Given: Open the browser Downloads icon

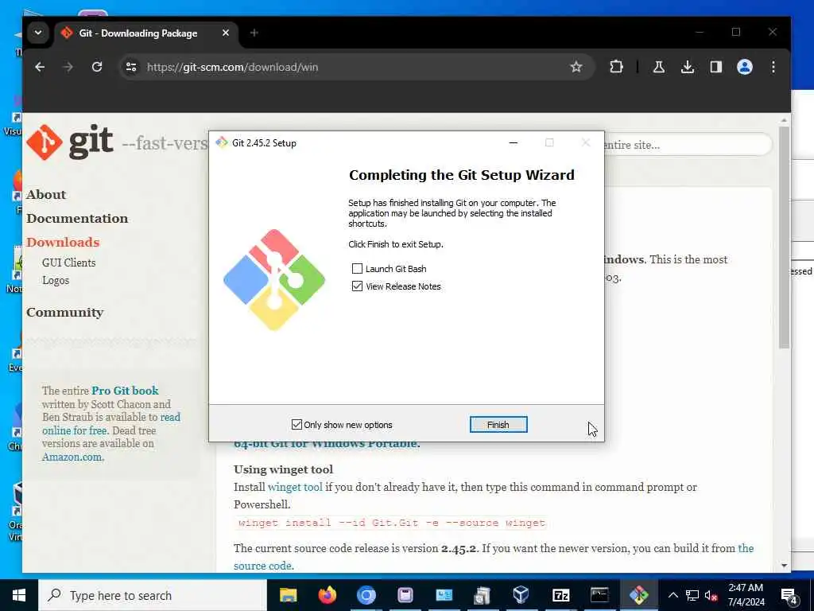Looking at the screenshot, I should point(688,67).
